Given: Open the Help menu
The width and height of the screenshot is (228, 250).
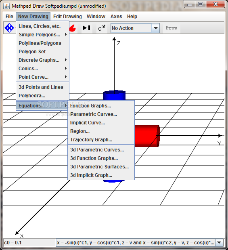Looking at the screenshot, I should coord(132,17).
